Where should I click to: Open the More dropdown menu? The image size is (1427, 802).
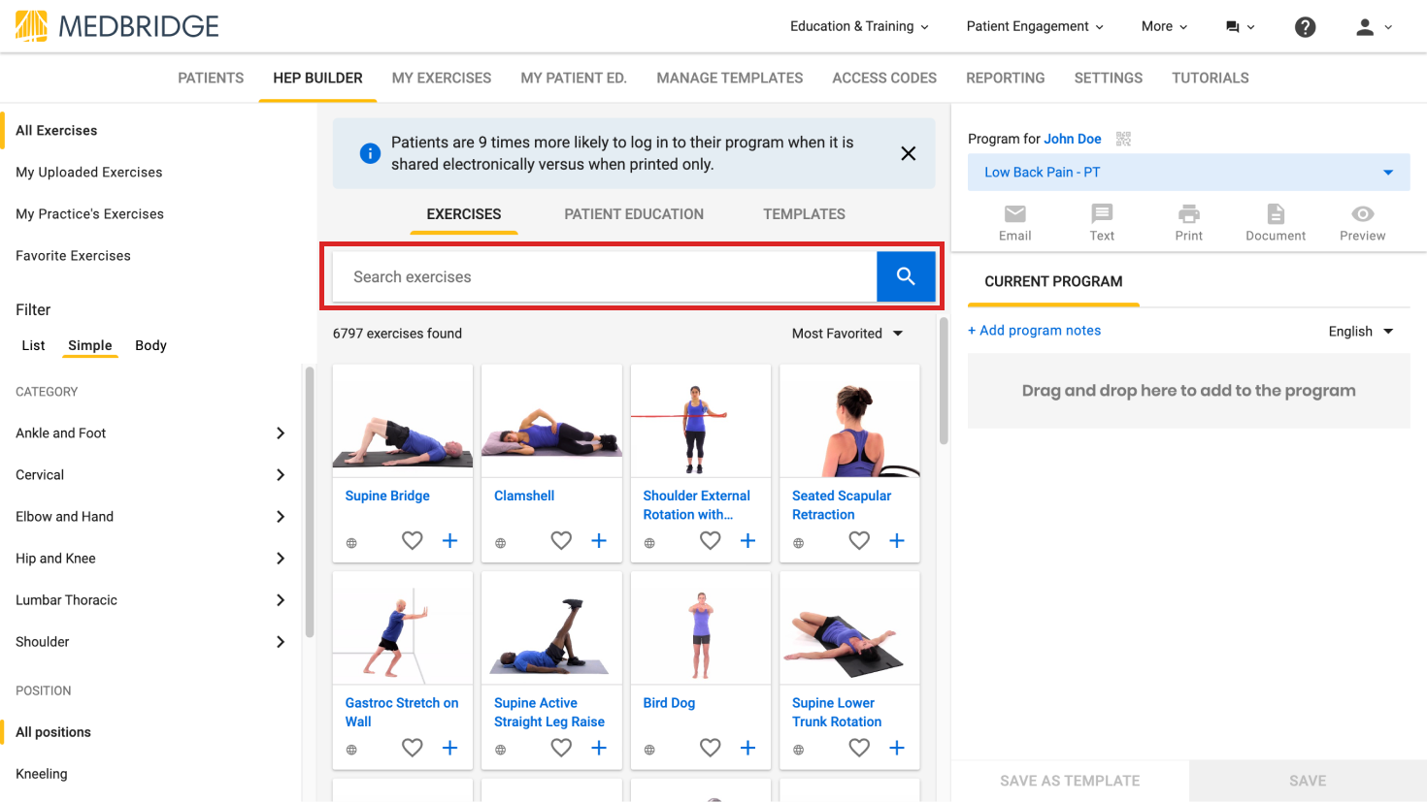[1164, 26]
